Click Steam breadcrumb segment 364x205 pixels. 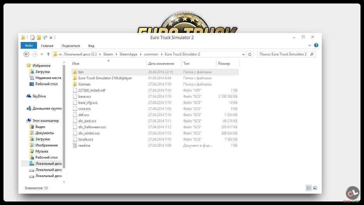pos(108,54)
